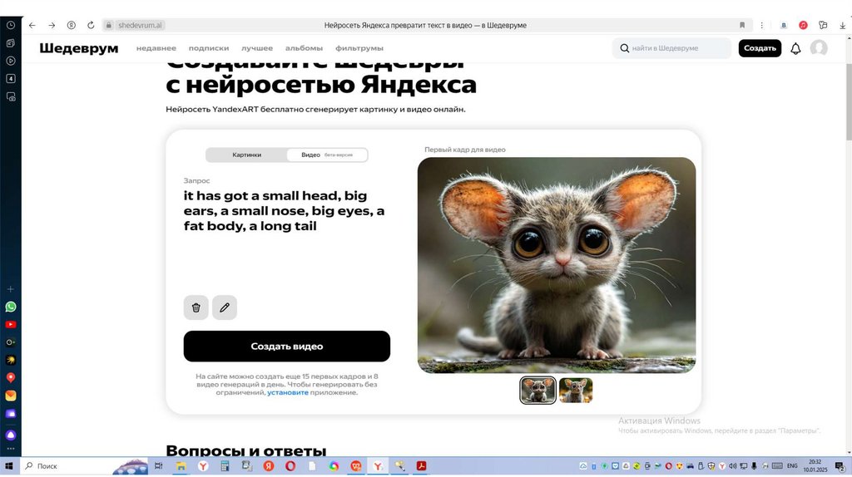
Task: Open the Windows Start menu
Action: [x=10, y=466]
